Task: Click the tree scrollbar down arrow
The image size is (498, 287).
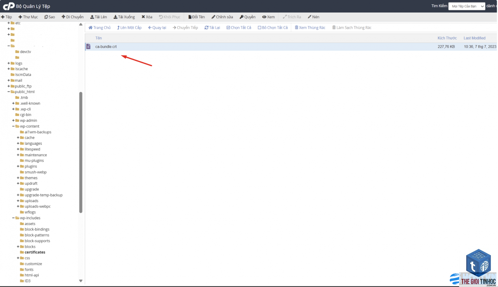Action: pos(81,281)
